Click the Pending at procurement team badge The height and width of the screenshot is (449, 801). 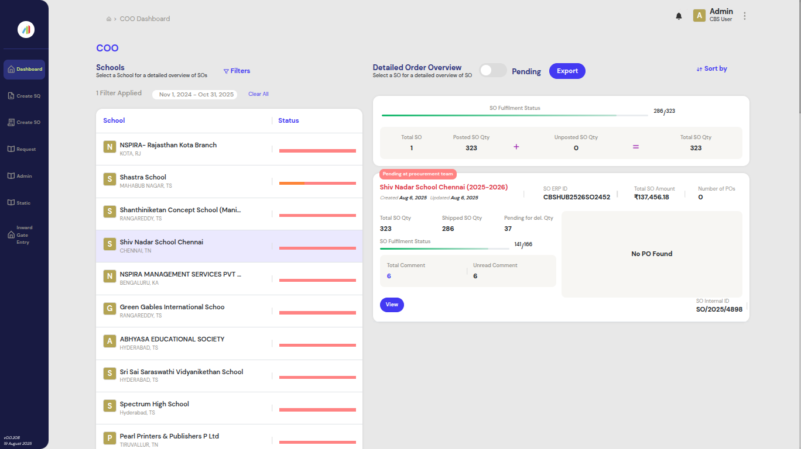[x=418, y=174]
